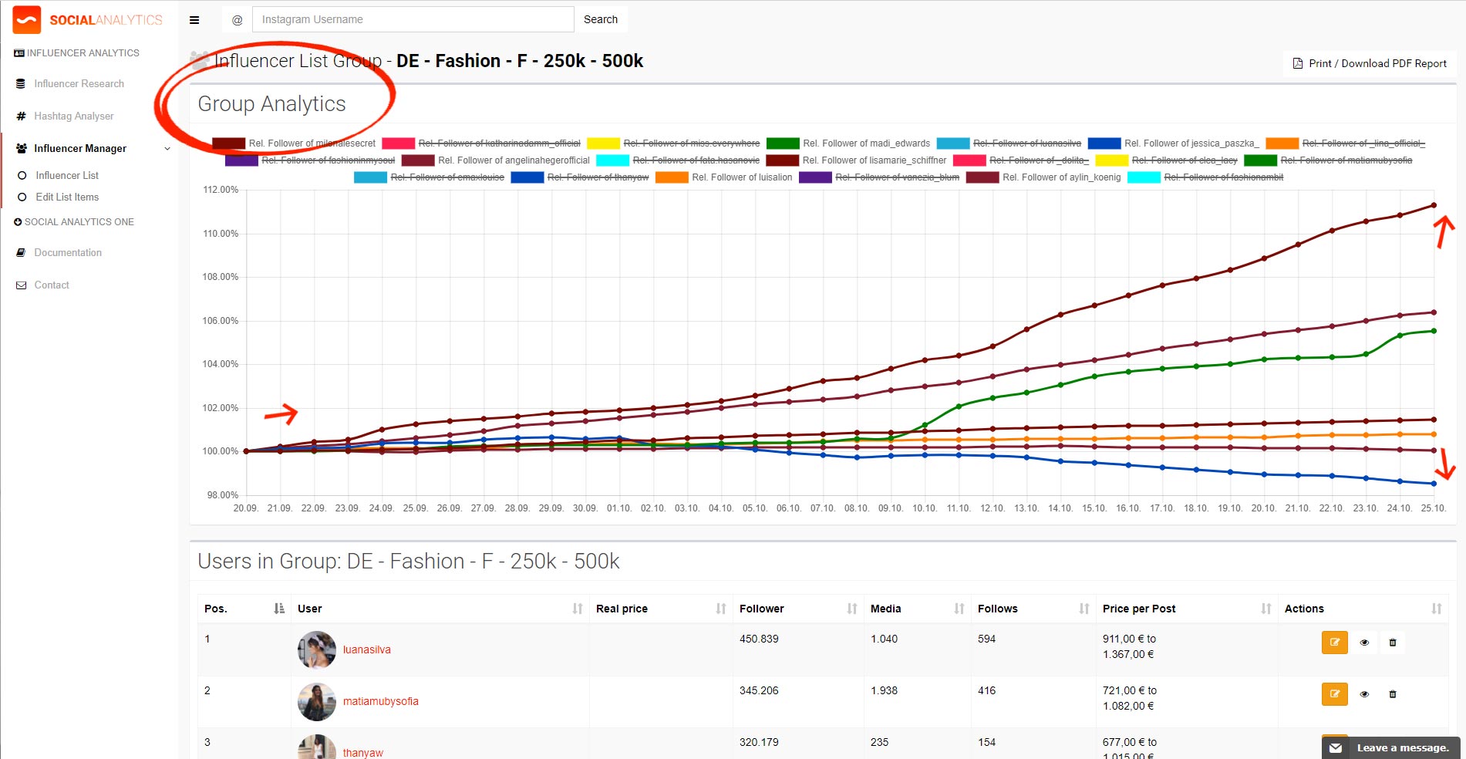Click the Instagram Username input field

click(x=413, y=19)
